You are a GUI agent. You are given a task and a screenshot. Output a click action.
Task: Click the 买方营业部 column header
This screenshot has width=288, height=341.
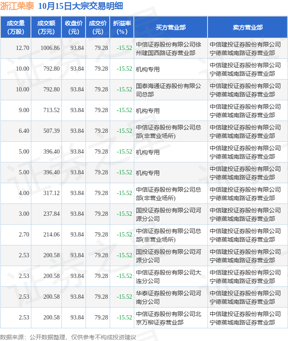pos(171,27)
